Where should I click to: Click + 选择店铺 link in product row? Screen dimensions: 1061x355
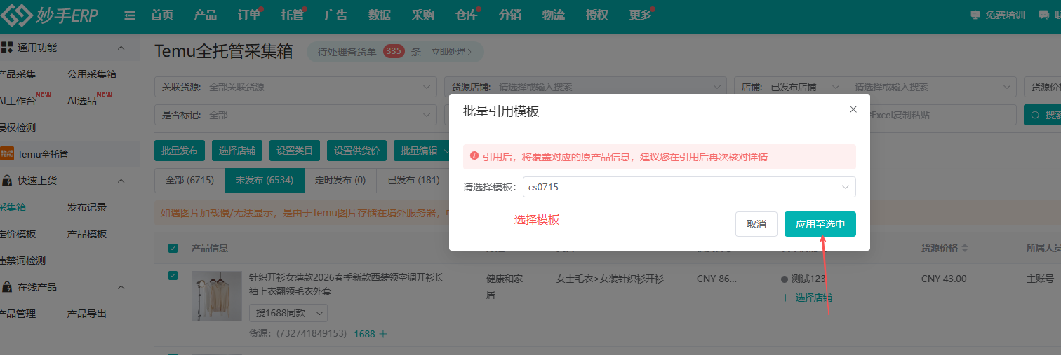point(807,298)
